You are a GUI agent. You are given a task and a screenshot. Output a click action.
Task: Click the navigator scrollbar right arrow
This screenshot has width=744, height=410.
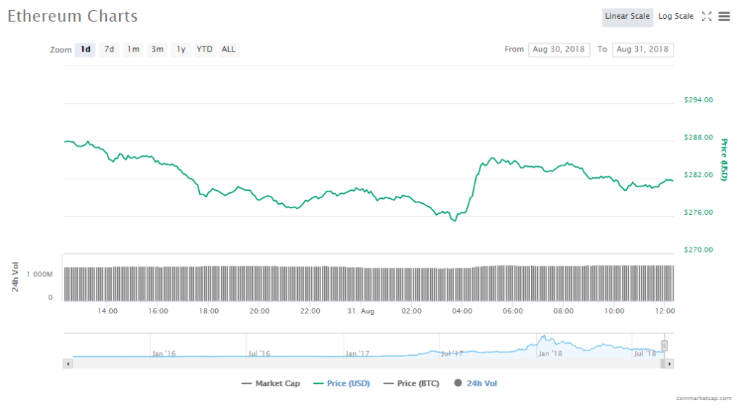click(669, 363)
